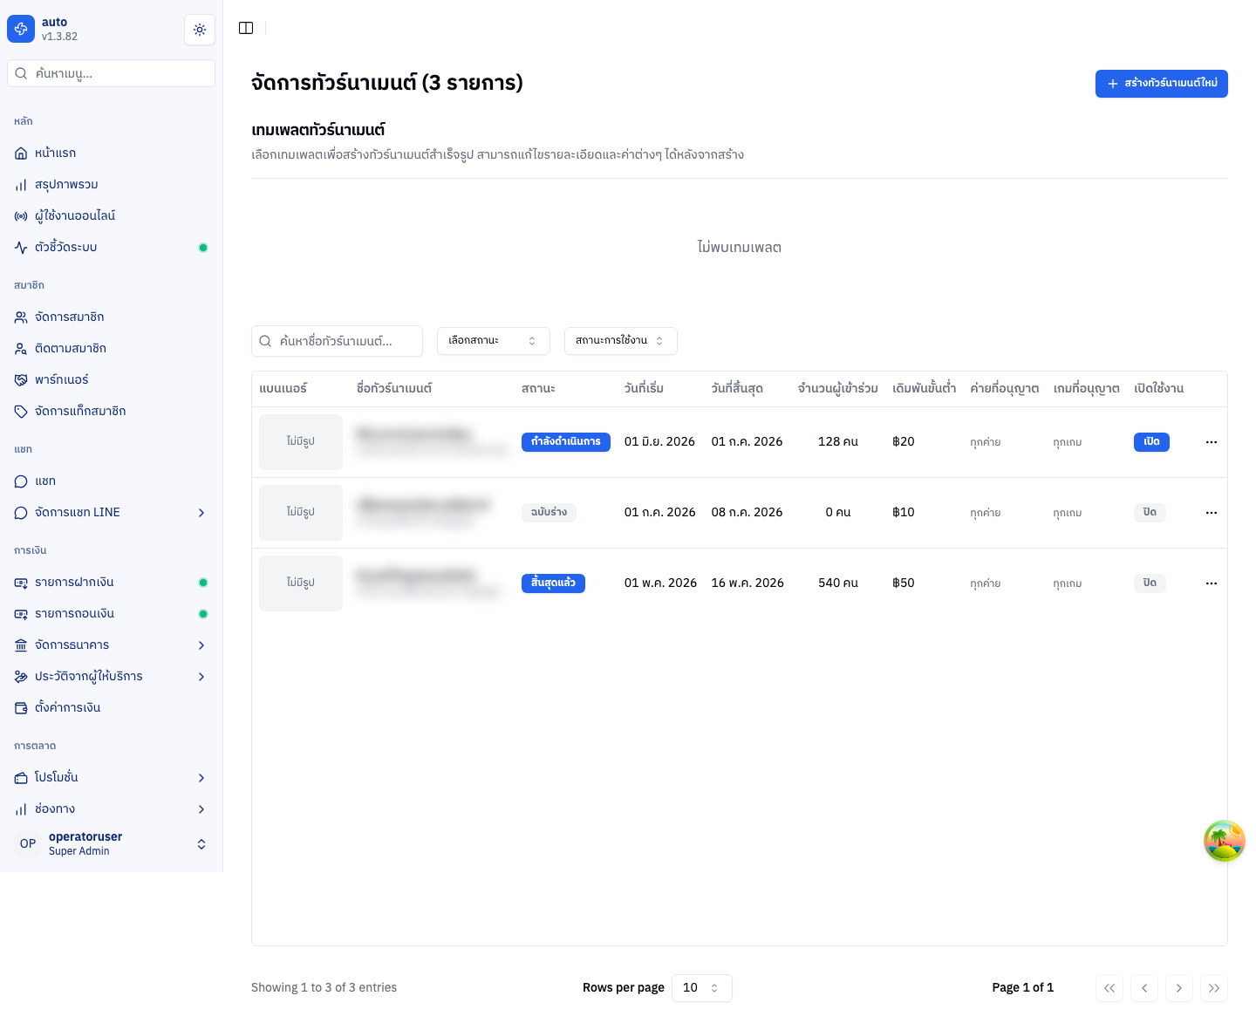Click the สิ้นสุดแล้ว status badge

pos(553,583)
